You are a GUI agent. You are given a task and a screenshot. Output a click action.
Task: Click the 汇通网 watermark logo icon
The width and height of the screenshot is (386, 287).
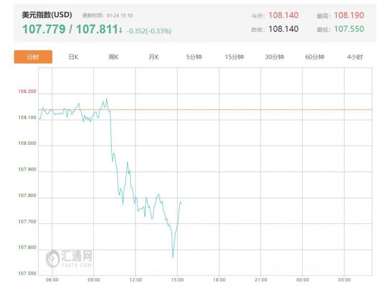coord(54,259)
